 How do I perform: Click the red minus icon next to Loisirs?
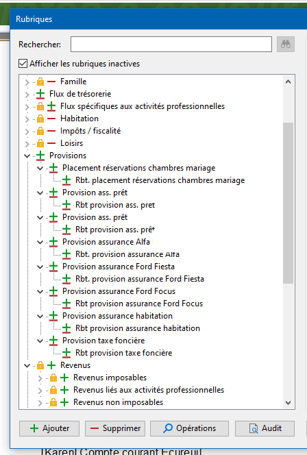(x=51, y=143)
